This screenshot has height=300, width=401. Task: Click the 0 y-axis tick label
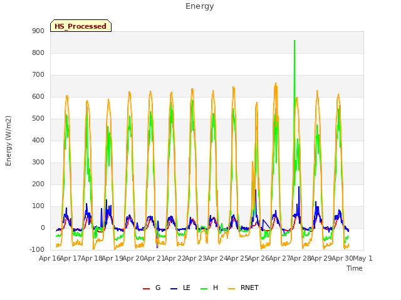[43, 228]
